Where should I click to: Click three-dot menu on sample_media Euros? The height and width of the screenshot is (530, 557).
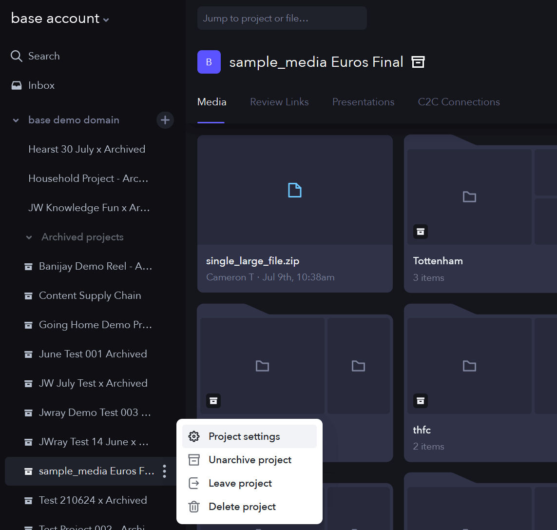coord(164,471)
